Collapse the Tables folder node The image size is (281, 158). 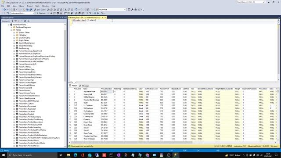tap(11, 30)
